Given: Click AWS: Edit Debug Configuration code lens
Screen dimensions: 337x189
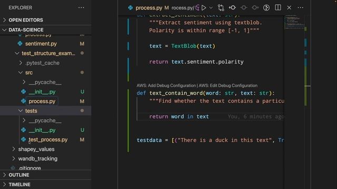Looking at the screenshot, I should [x=228, y=86].
